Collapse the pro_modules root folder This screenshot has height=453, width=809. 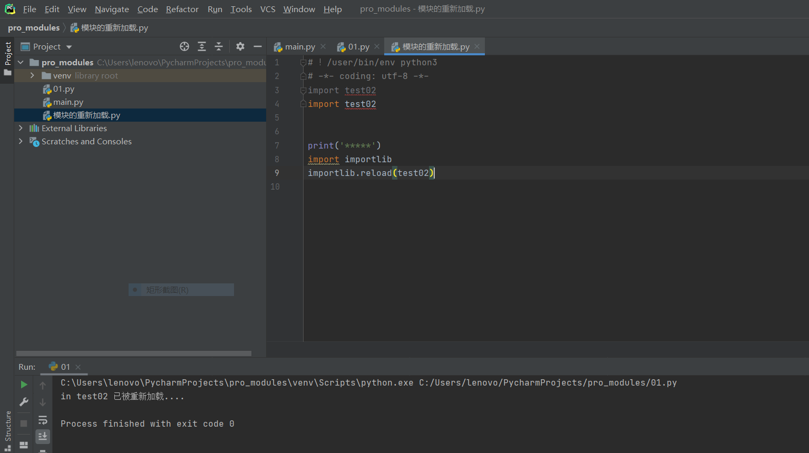pos(21,62)
